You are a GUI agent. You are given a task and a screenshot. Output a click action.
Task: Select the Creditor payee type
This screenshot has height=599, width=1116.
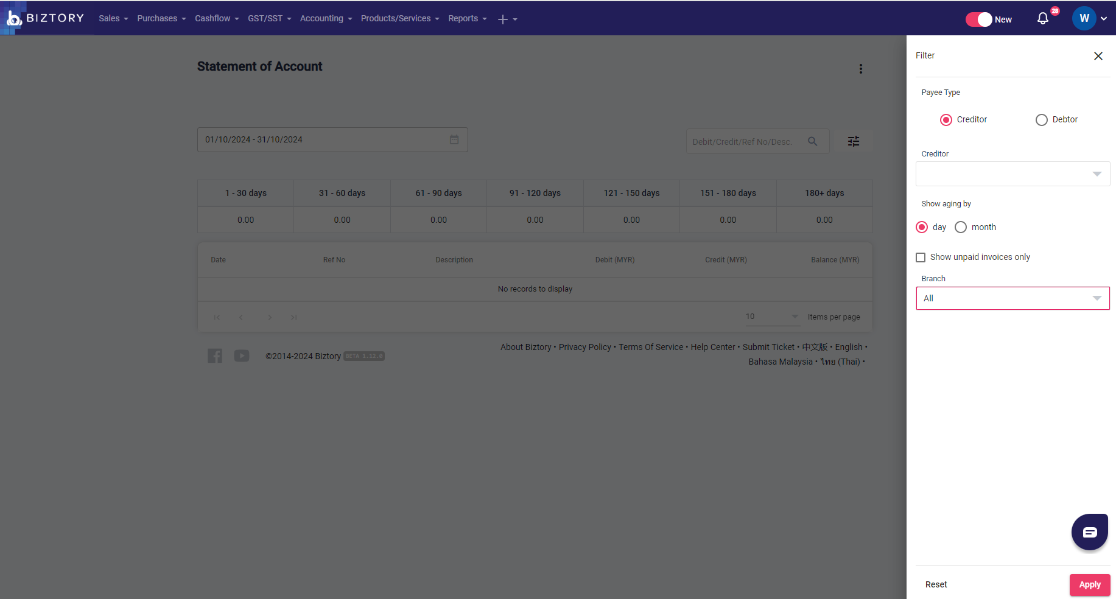946,120
